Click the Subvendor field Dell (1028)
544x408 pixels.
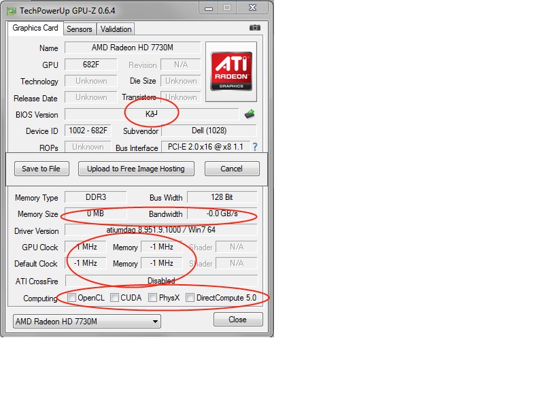[x=209, y=131]
